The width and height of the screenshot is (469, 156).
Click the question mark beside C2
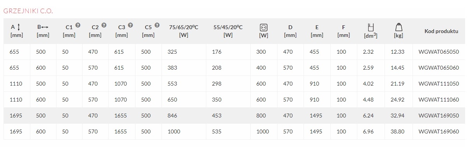(x=104, y=25)
